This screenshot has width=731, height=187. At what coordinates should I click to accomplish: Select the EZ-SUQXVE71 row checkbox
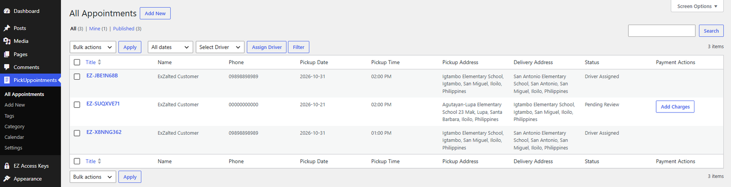[77, 105]
